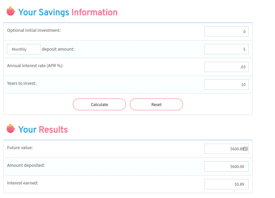Select the deposit amount input field

(x=226, y=49)
